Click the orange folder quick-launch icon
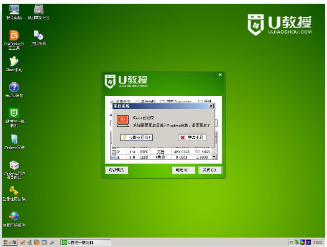 pyautogui.click(x=37, y=242)
